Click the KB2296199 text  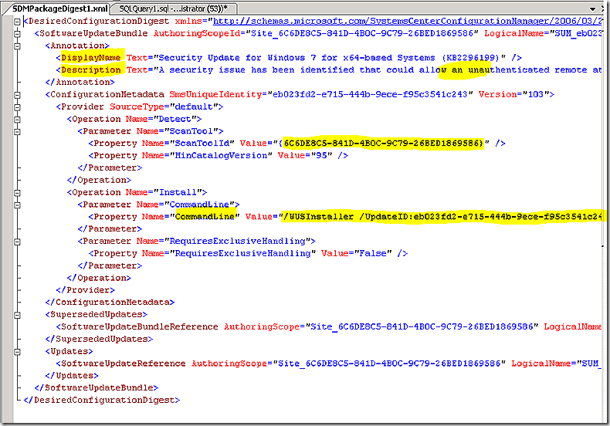472,58
